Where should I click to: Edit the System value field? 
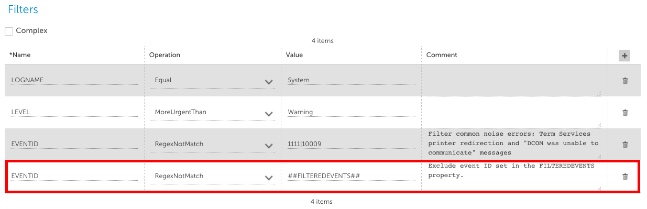pyautogui.click(x=351, y=80)
